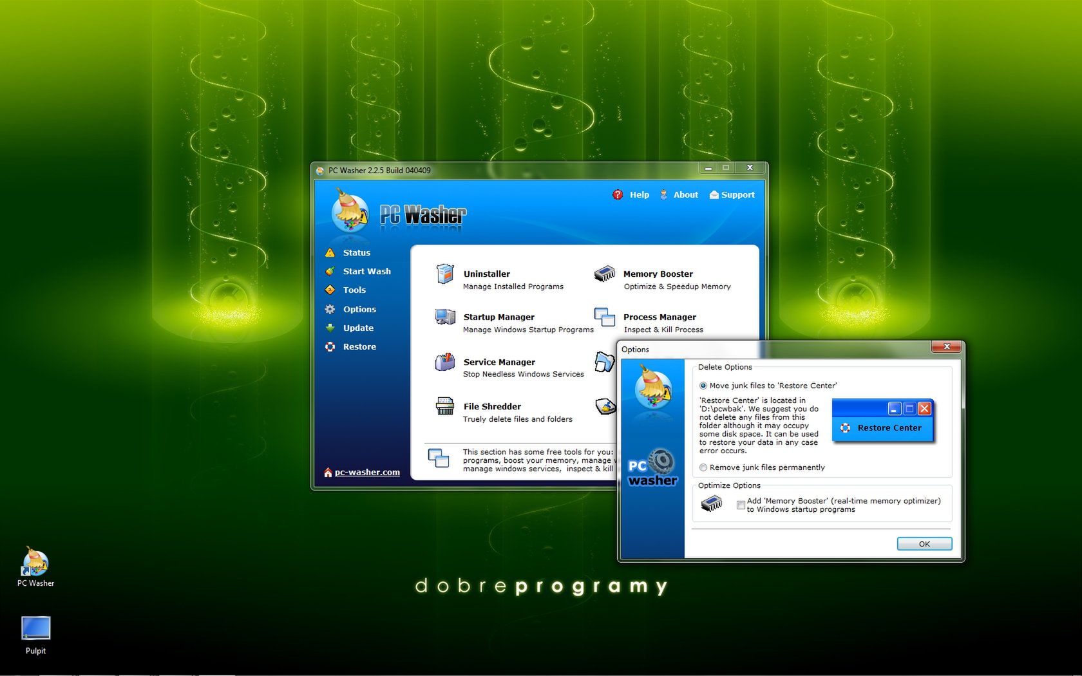This screenshot has width=1082, height=676.
Task: Open Service Manager tool
Action: click(x=499, y=362)
